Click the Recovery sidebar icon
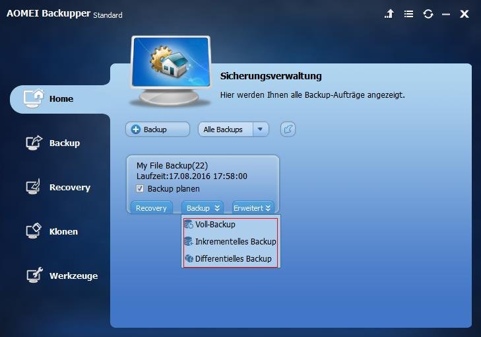481x337 pixels. click(x=33, y=187)
